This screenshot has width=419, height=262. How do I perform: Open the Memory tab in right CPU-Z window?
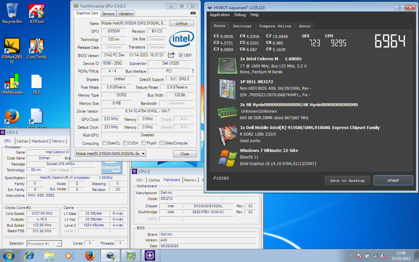pyautogui.click(x=190, y=180)
